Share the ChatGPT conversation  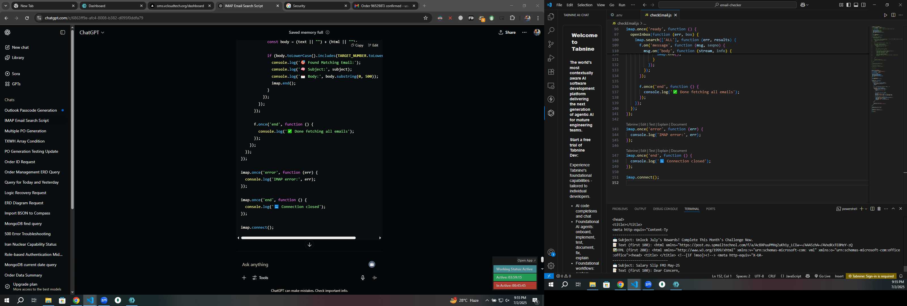click(507, 32)
